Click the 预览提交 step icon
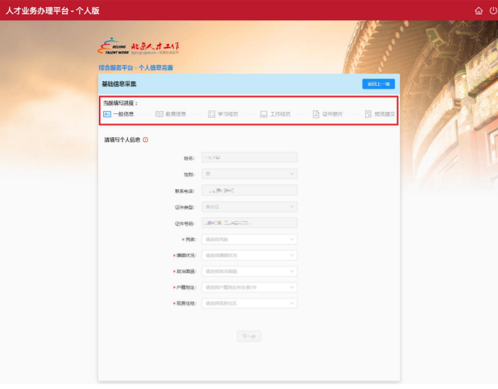The height and width of the screenshot is (389, 498). [368, 114]
